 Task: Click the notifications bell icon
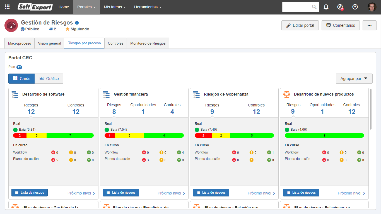point(326,7)
